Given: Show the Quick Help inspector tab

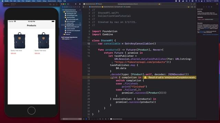Looking at the screenshot, I should (209, 7).
